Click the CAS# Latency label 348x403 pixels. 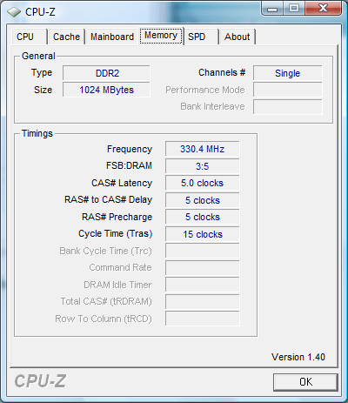point(122,183)
